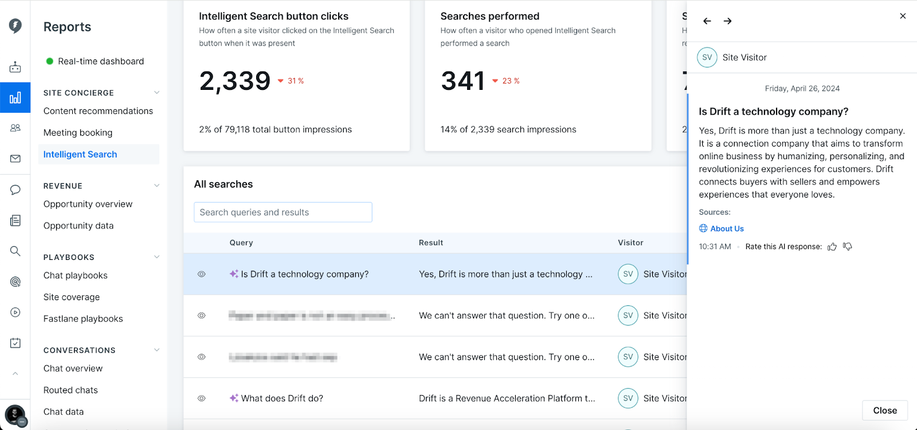Select 'What does Drift do?' query text

pyautogui.click(x=282, y=399)
